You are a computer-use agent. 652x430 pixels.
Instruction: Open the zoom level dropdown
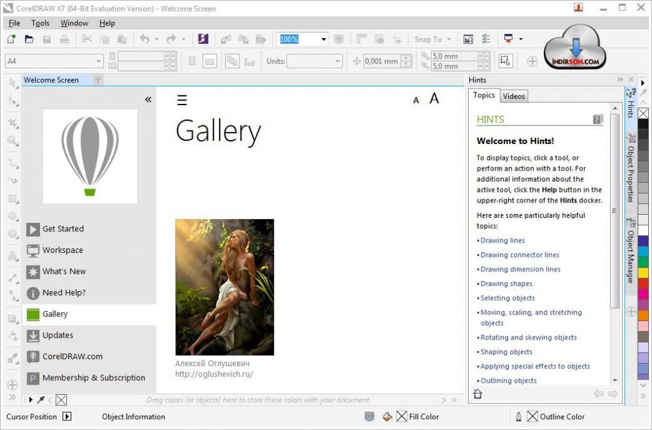[323, 39]
